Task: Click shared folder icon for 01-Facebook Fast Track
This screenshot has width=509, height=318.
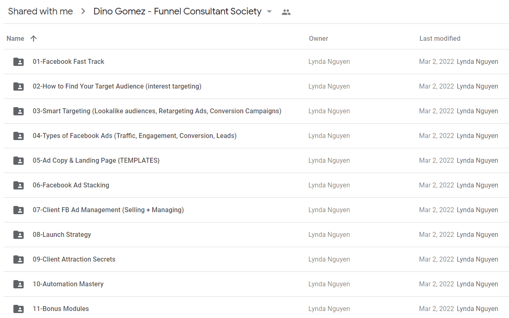Action: coord(19,62)
